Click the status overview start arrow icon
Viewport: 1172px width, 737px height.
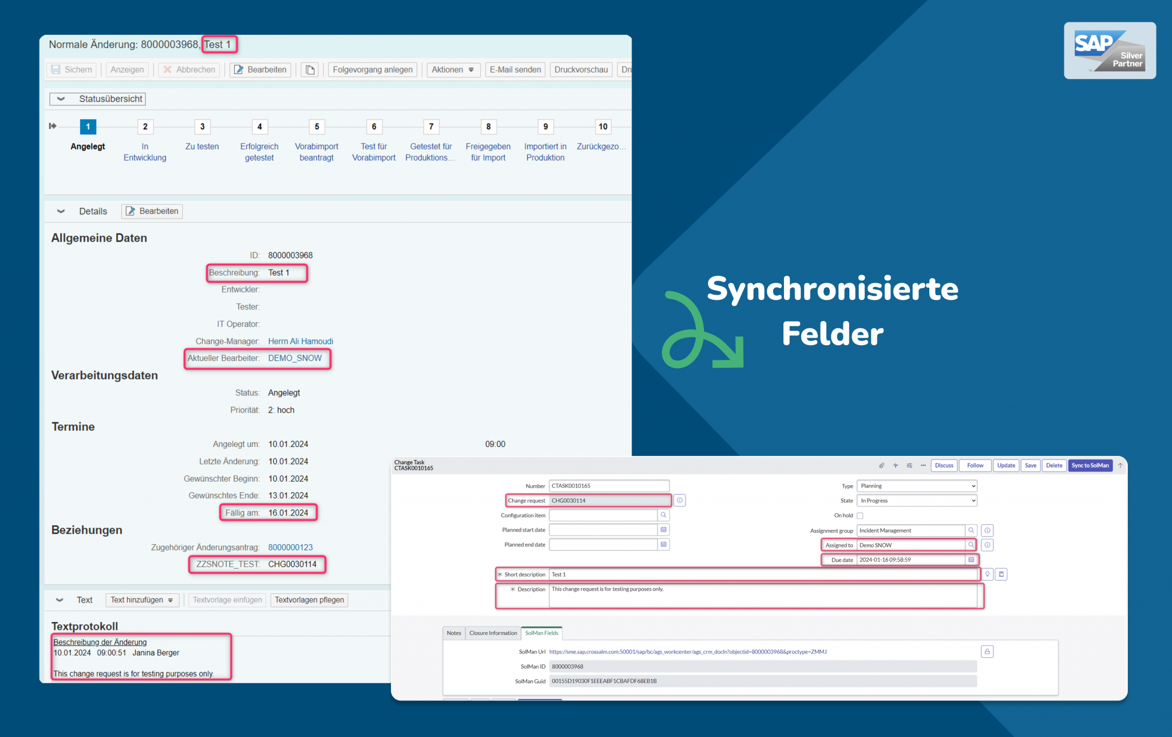[53, 126]
